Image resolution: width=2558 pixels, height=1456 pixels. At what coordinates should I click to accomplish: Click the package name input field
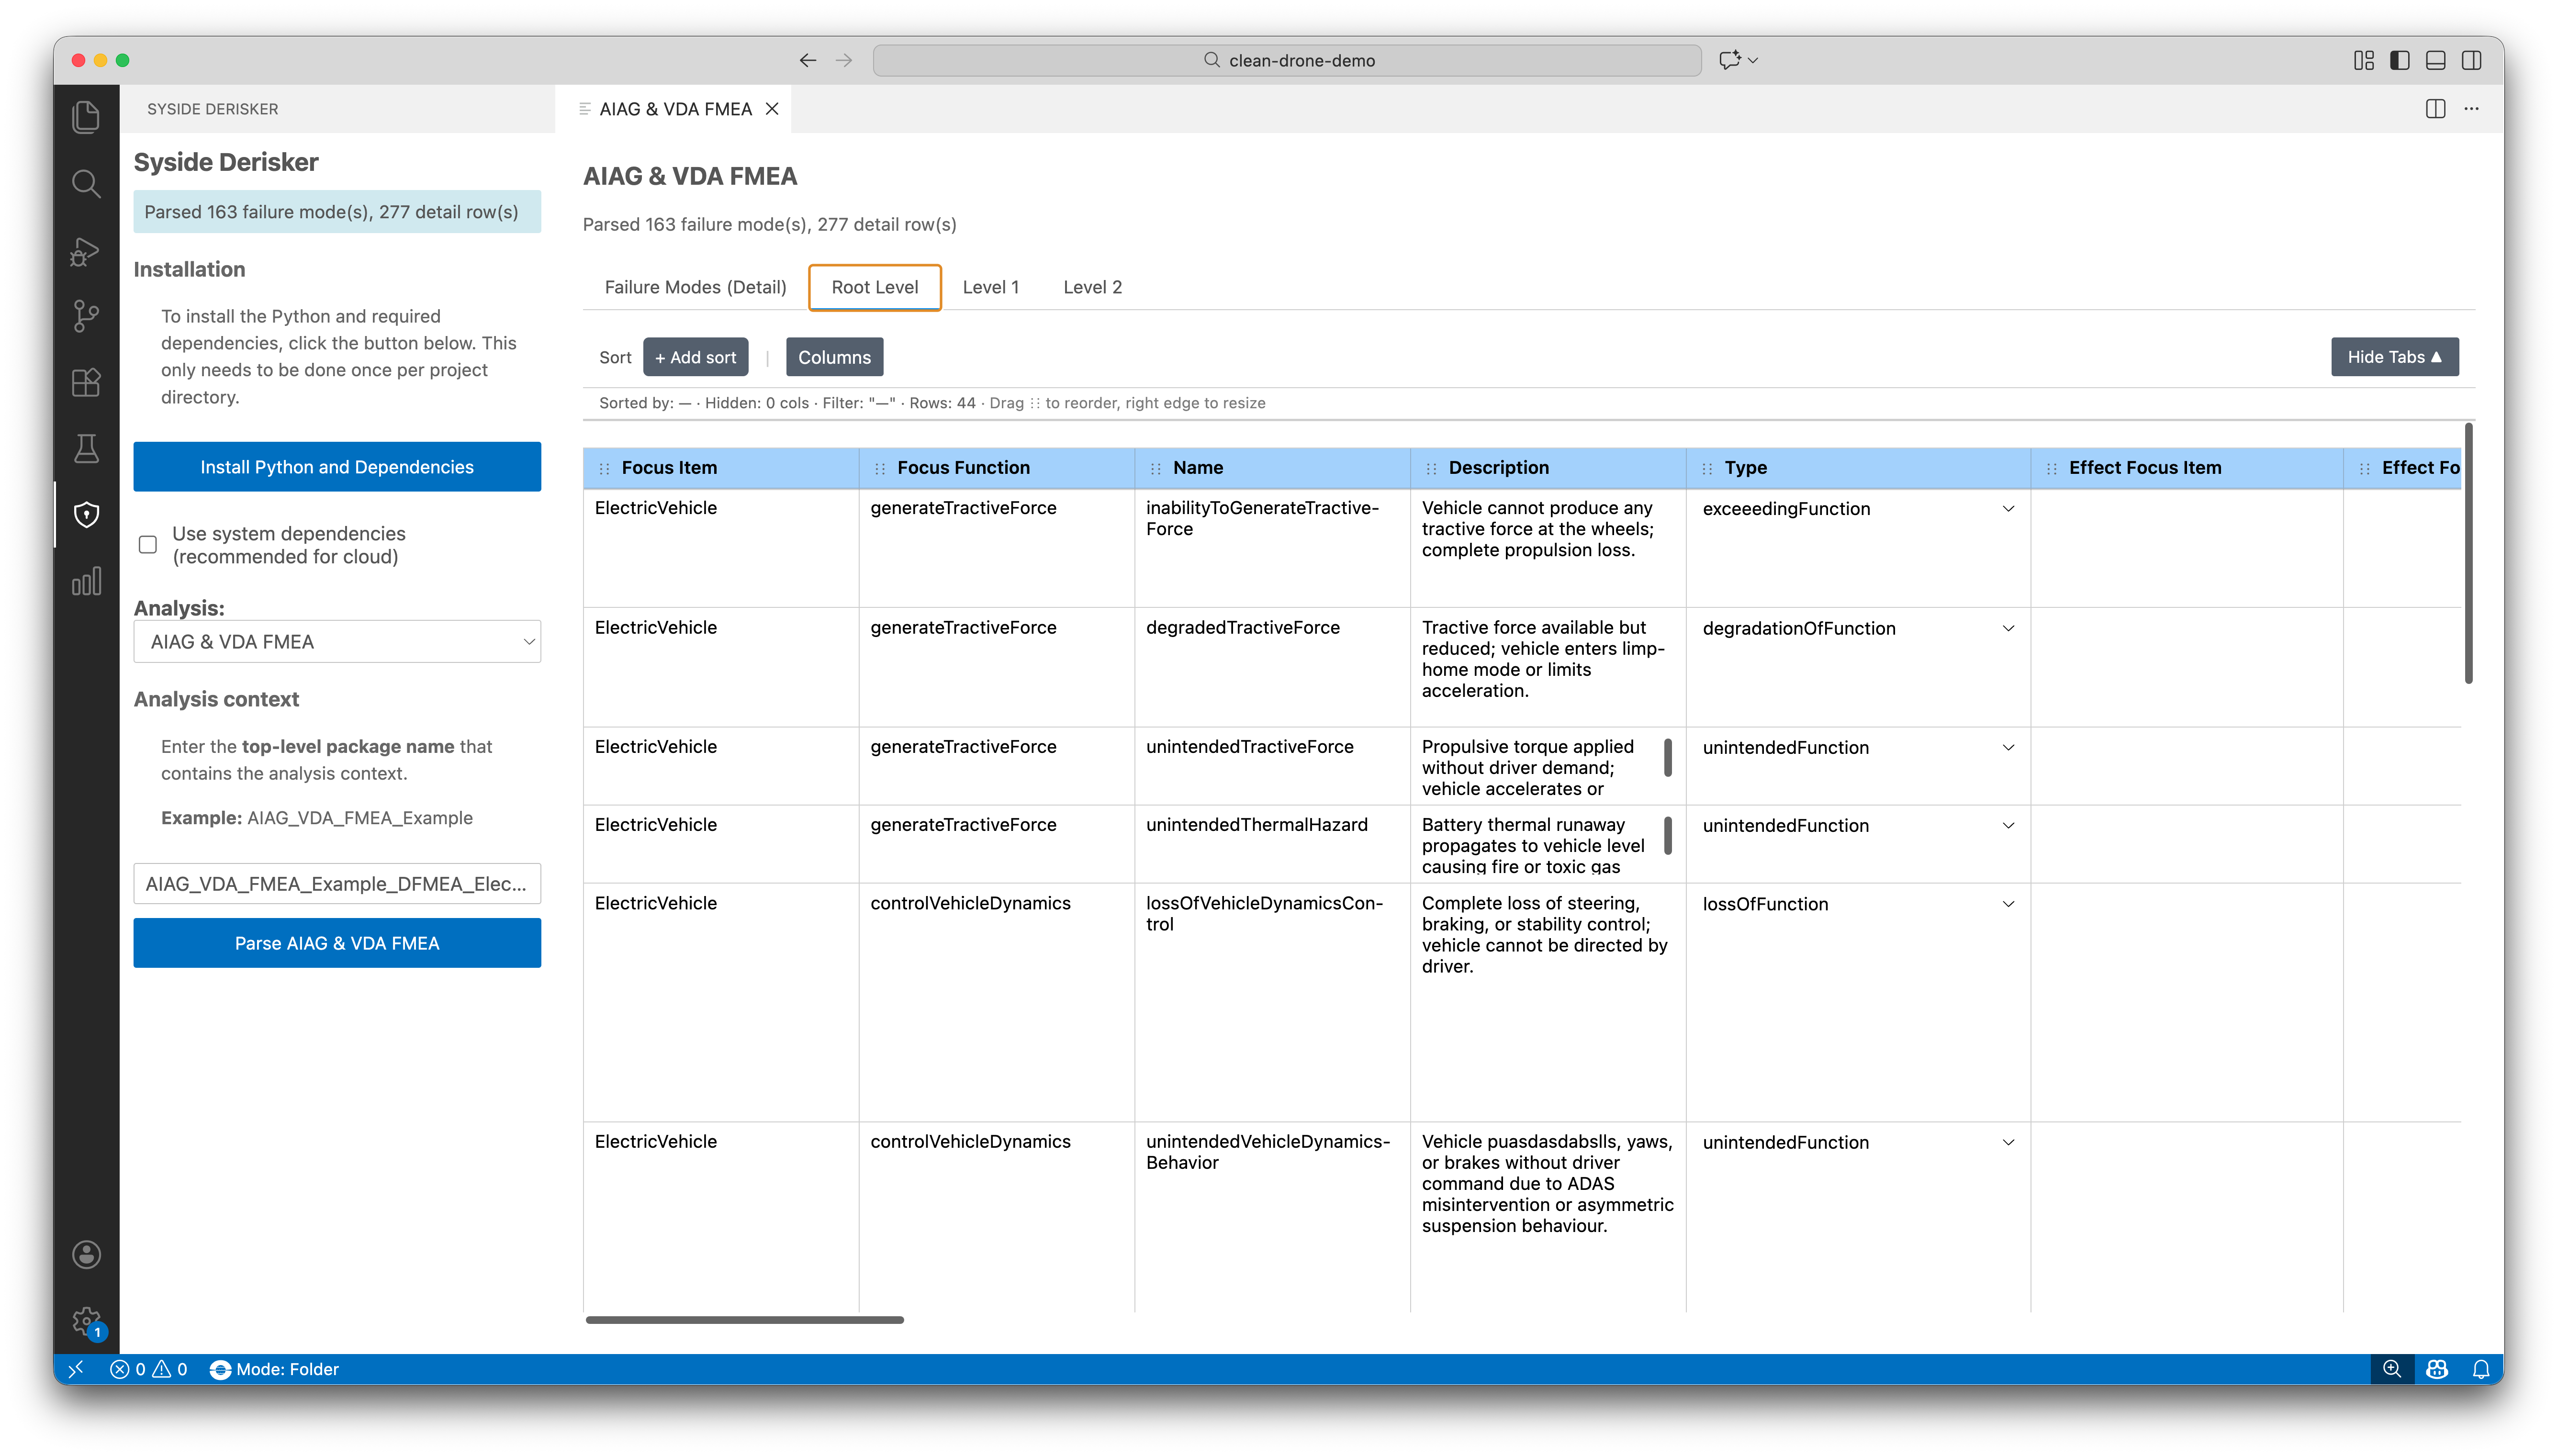pyautogui.click(x=337, y=884)
